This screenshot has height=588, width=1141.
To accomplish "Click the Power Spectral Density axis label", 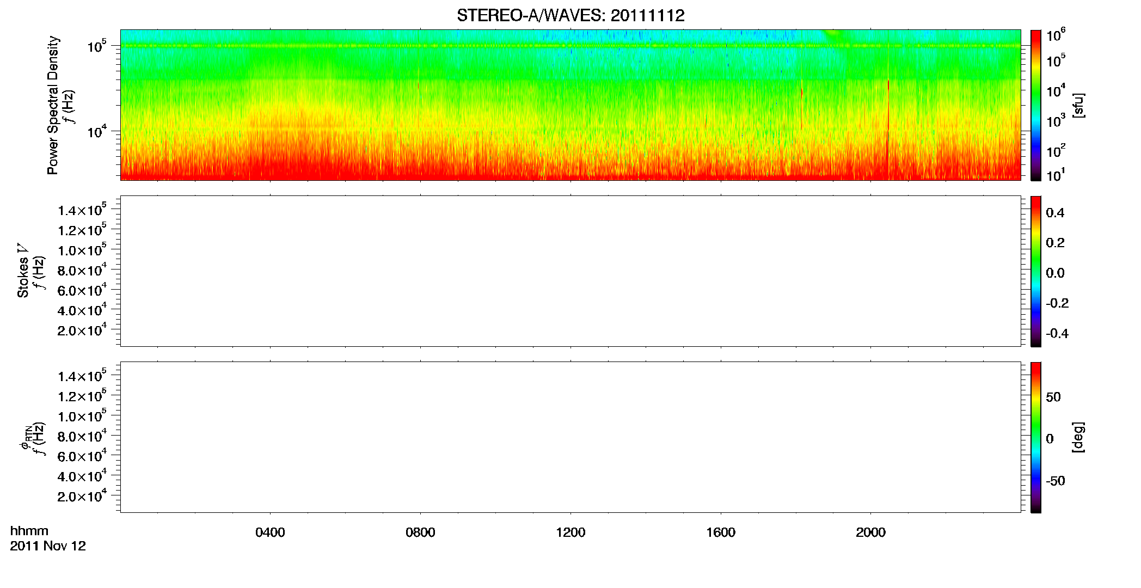I will coord(53,105).
